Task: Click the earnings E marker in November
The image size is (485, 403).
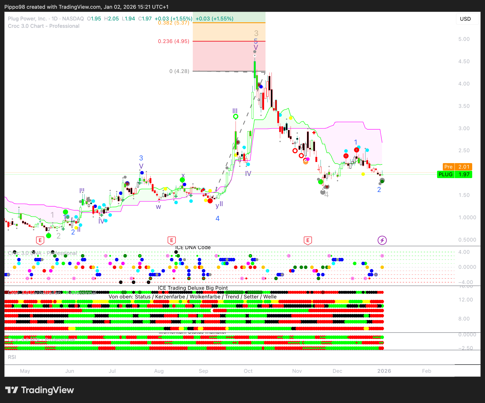Action: (307, 240)
